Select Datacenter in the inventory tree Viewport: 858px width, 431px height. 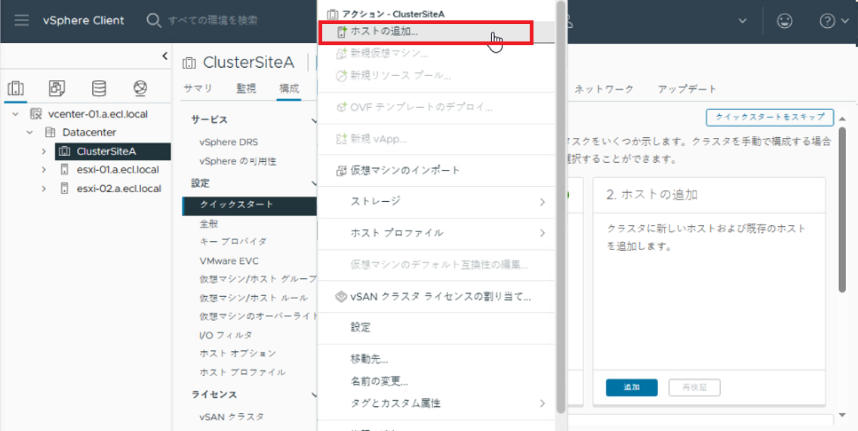tap(89, 133)
